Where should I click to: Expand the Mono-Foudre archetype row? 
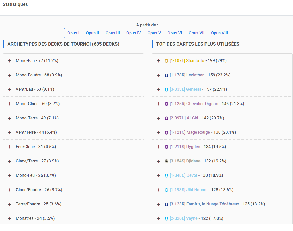tap(10, 75)
